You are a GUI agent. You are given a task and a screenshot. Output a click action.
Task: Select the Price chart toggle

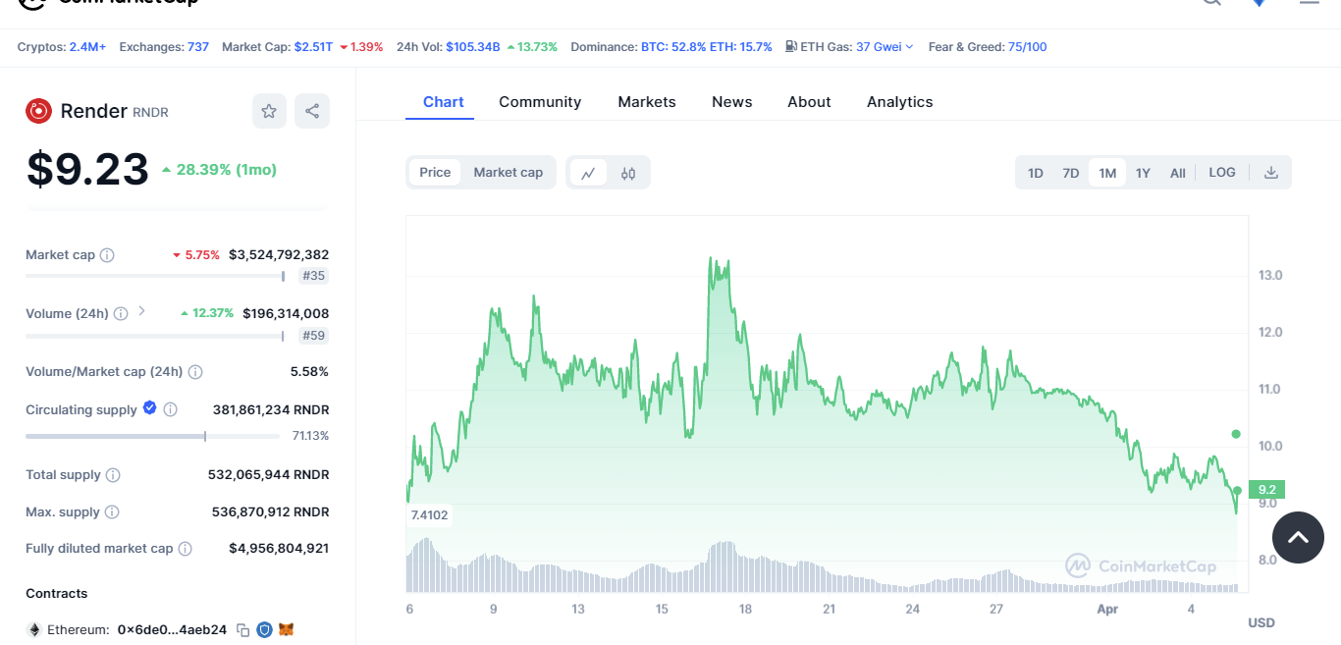(435, 173)
